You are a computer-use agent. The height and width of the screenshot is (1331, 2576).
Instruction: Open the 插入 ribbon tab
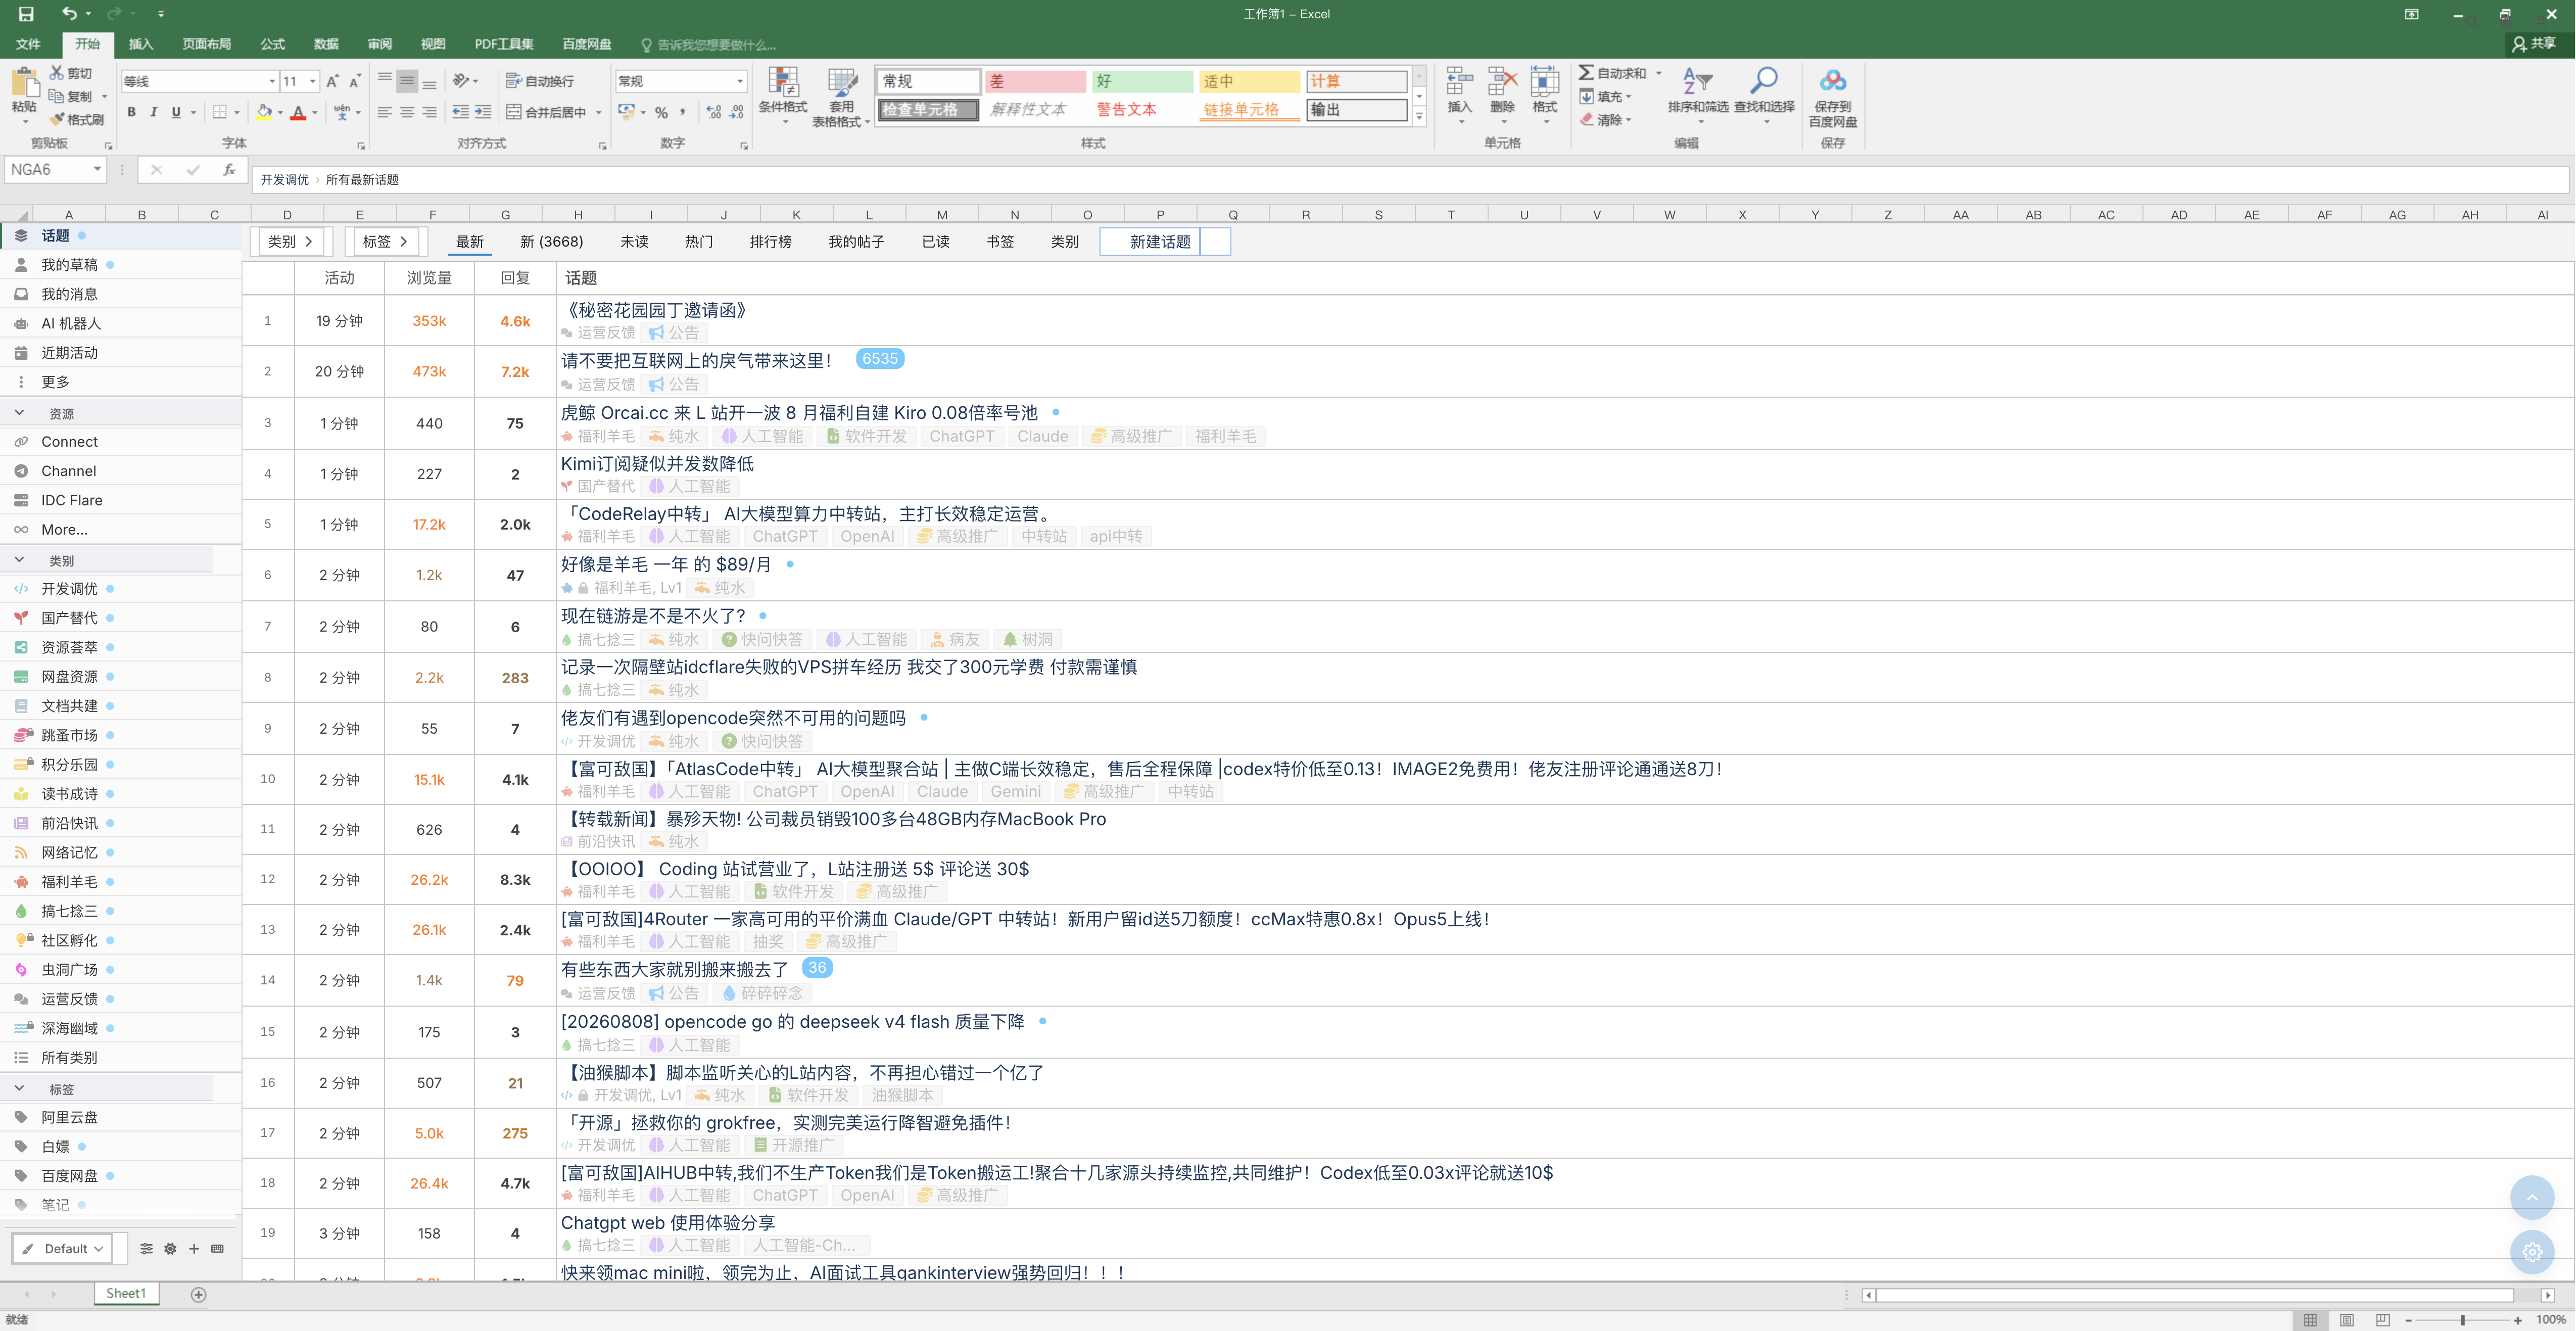(141, 44)
